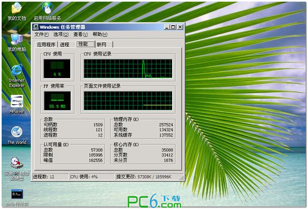Image resolution: width=308 pixels, height=209 pixels.
Task: Click physical memory 总数 value 257524
Action: point(166,125)
